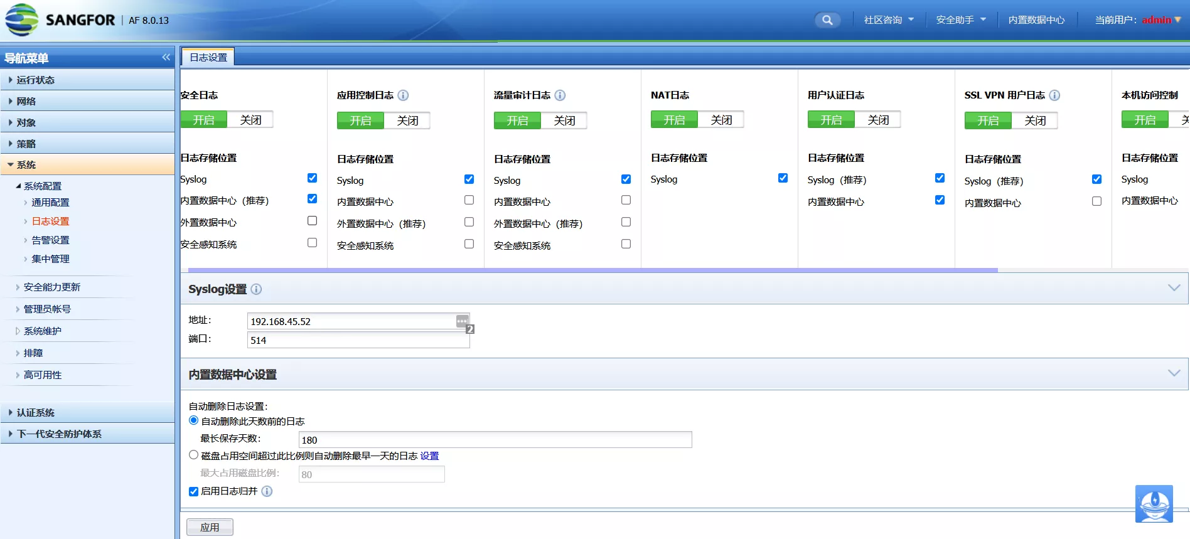This screenshot has height=539, width=1190.
Task: Open the 社区咨询 dropdown menu
Action: pos(888,20)
